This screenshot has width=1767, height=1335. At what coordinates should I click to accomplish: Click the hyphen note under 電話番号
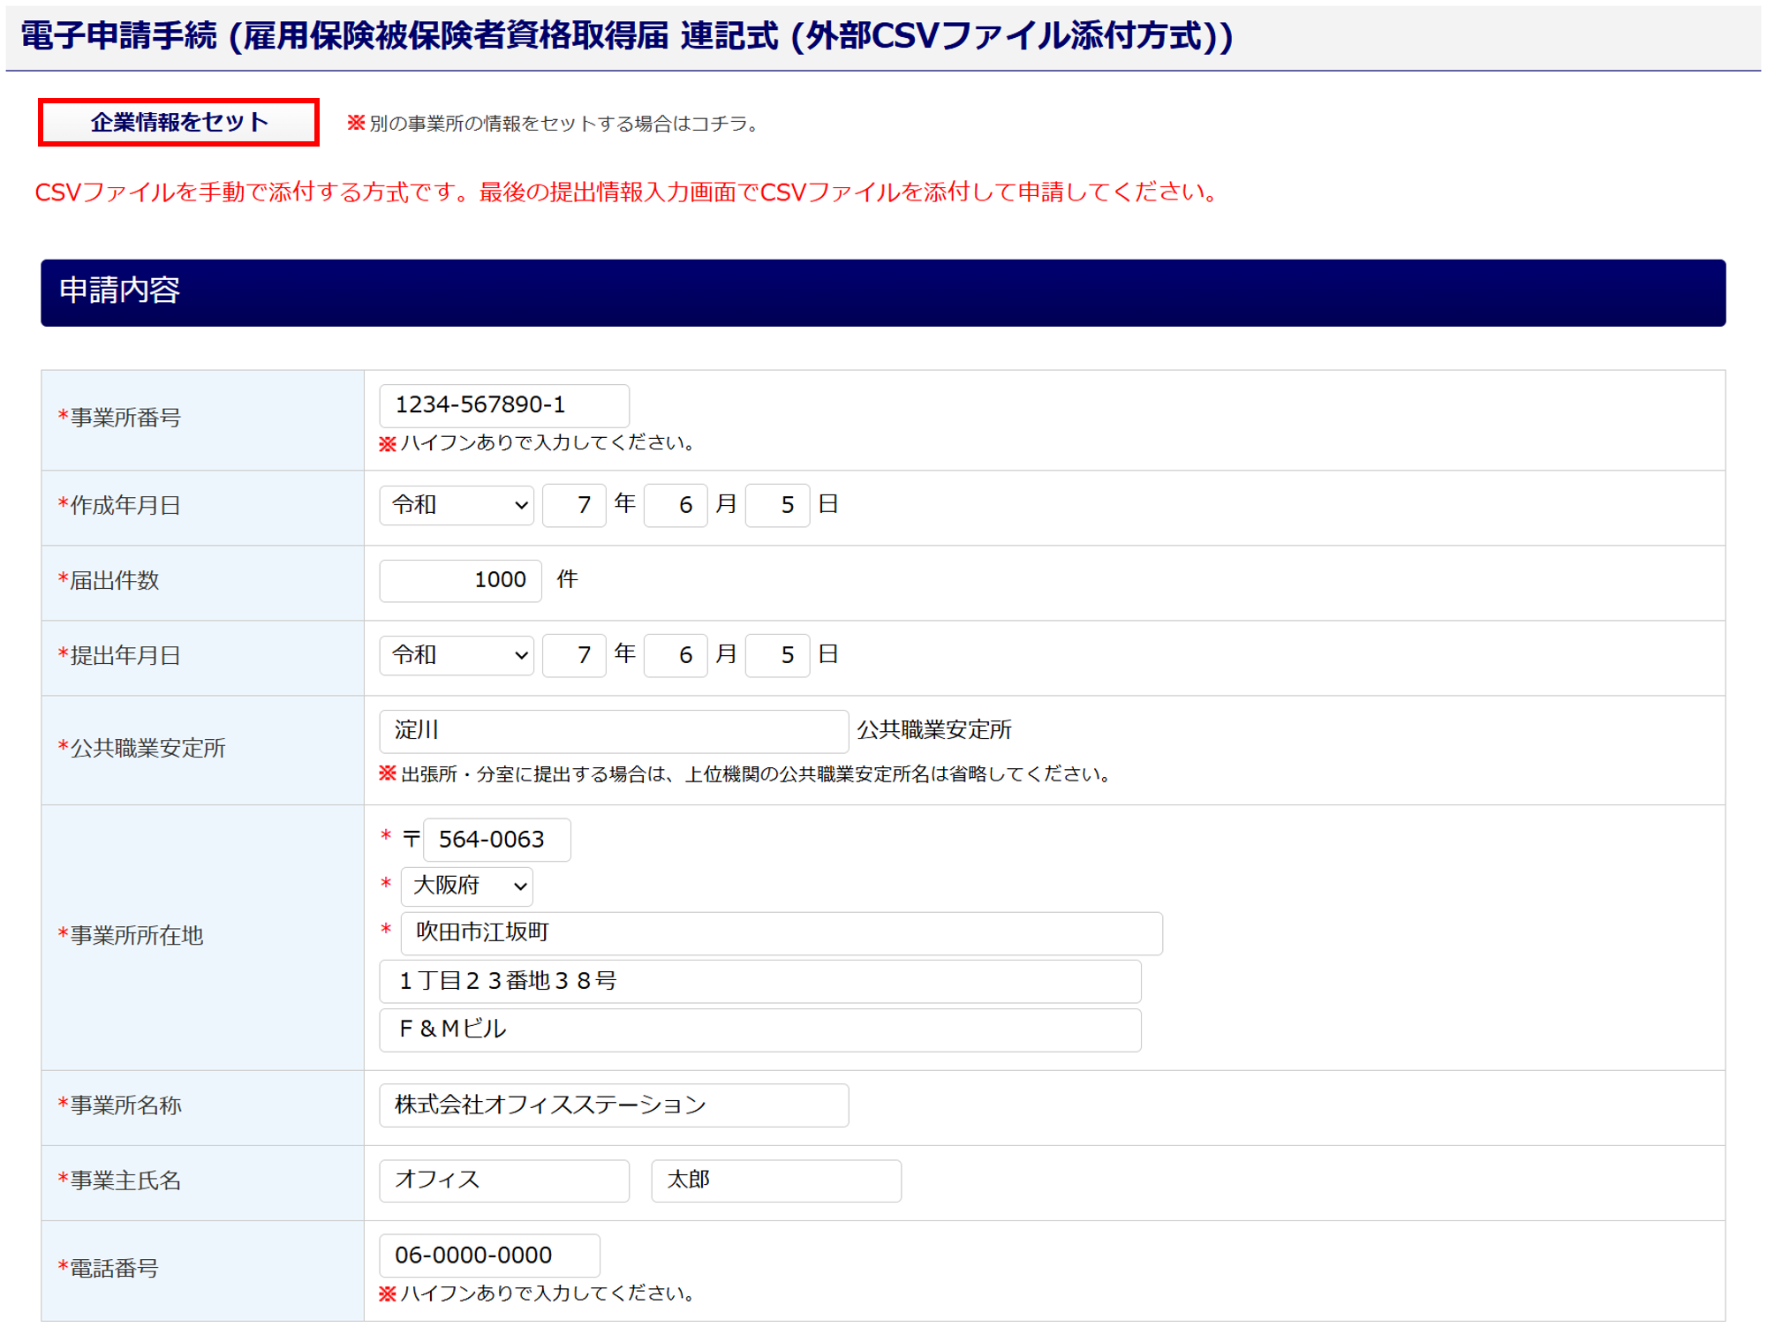coord(538,1294)
